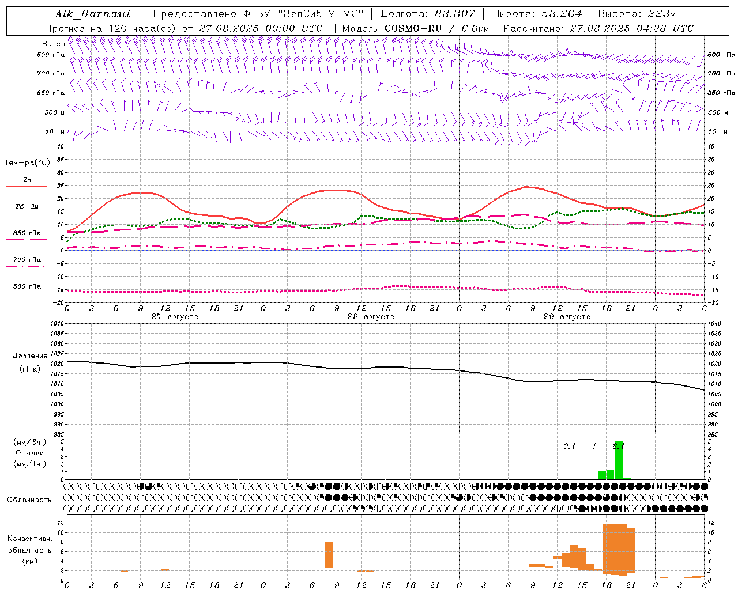Click the '(мм/1ч.)' precipitation unit label
Viewport: 738px width, 590px height.
(x=30, y=464)
